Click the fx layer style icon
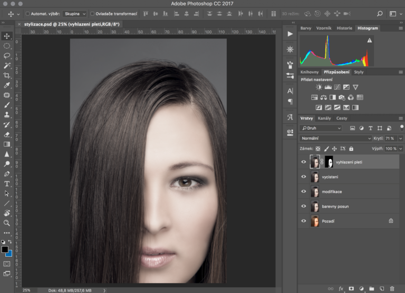The width and height of the screenshot is (405, 293). point(341,288)
